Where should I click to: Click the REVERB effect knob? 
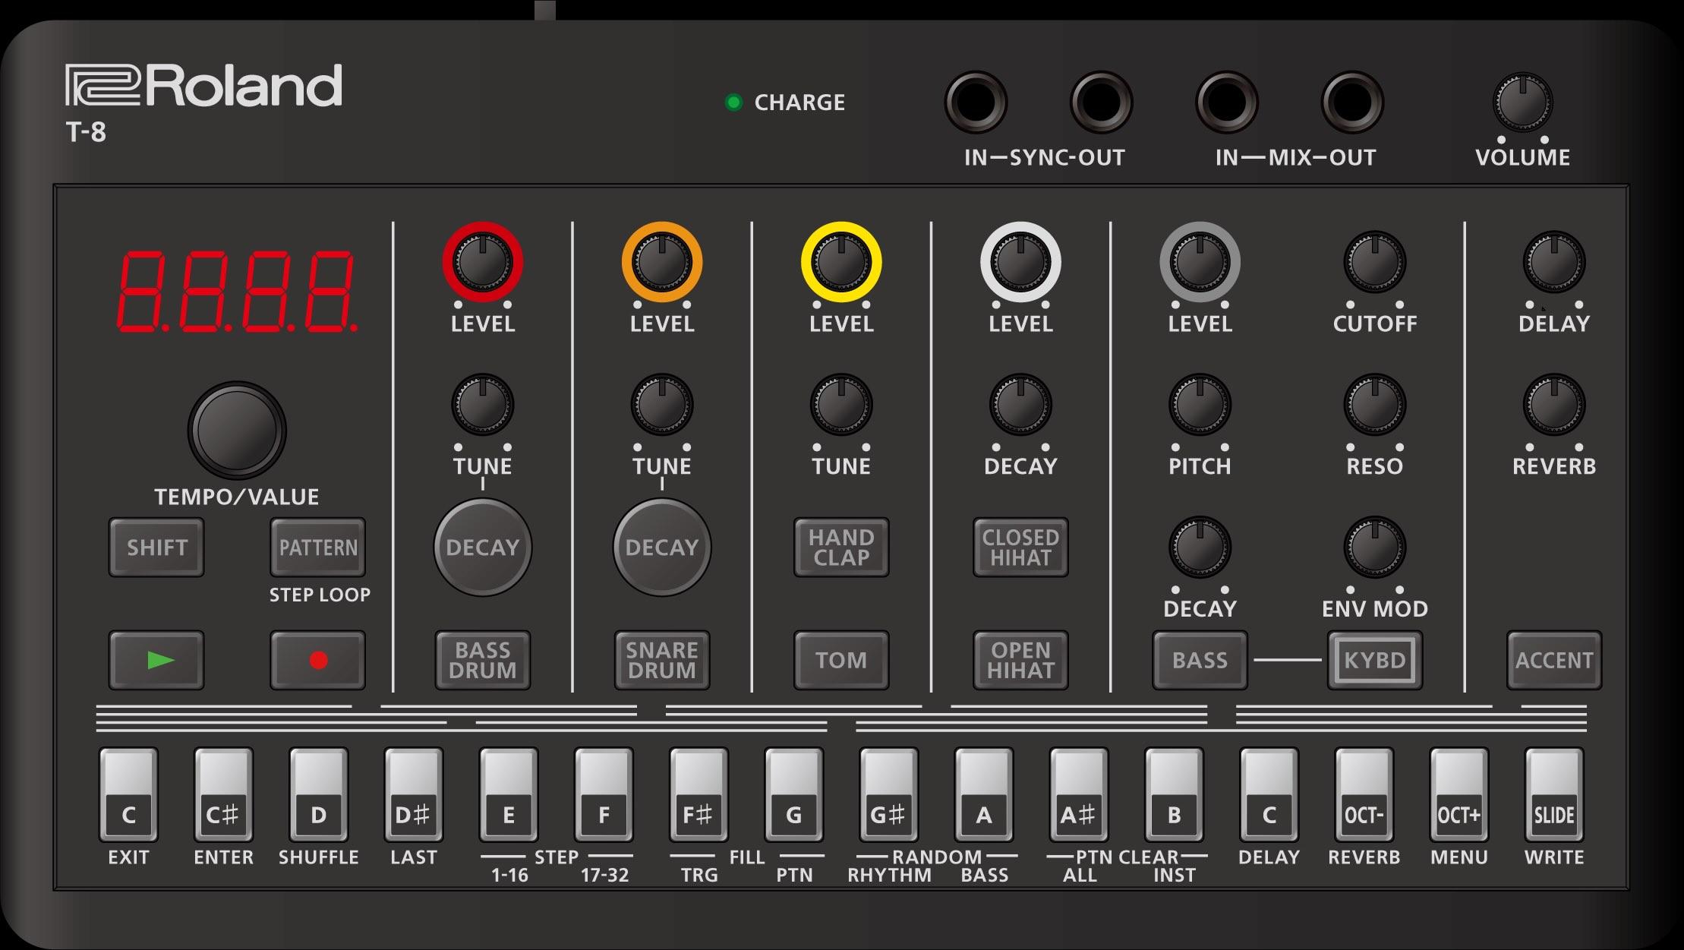(1553, 405)
